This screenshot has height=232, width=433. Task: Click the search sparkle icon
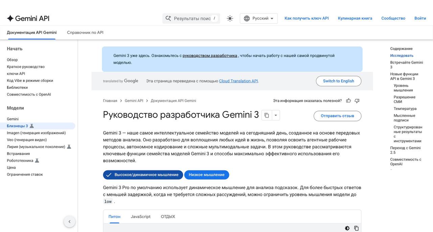[x=168, y=18]
